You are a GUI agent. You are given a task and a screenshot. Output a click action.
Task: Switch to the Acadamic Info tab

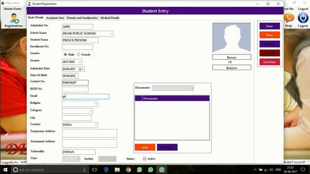(55, 18)
